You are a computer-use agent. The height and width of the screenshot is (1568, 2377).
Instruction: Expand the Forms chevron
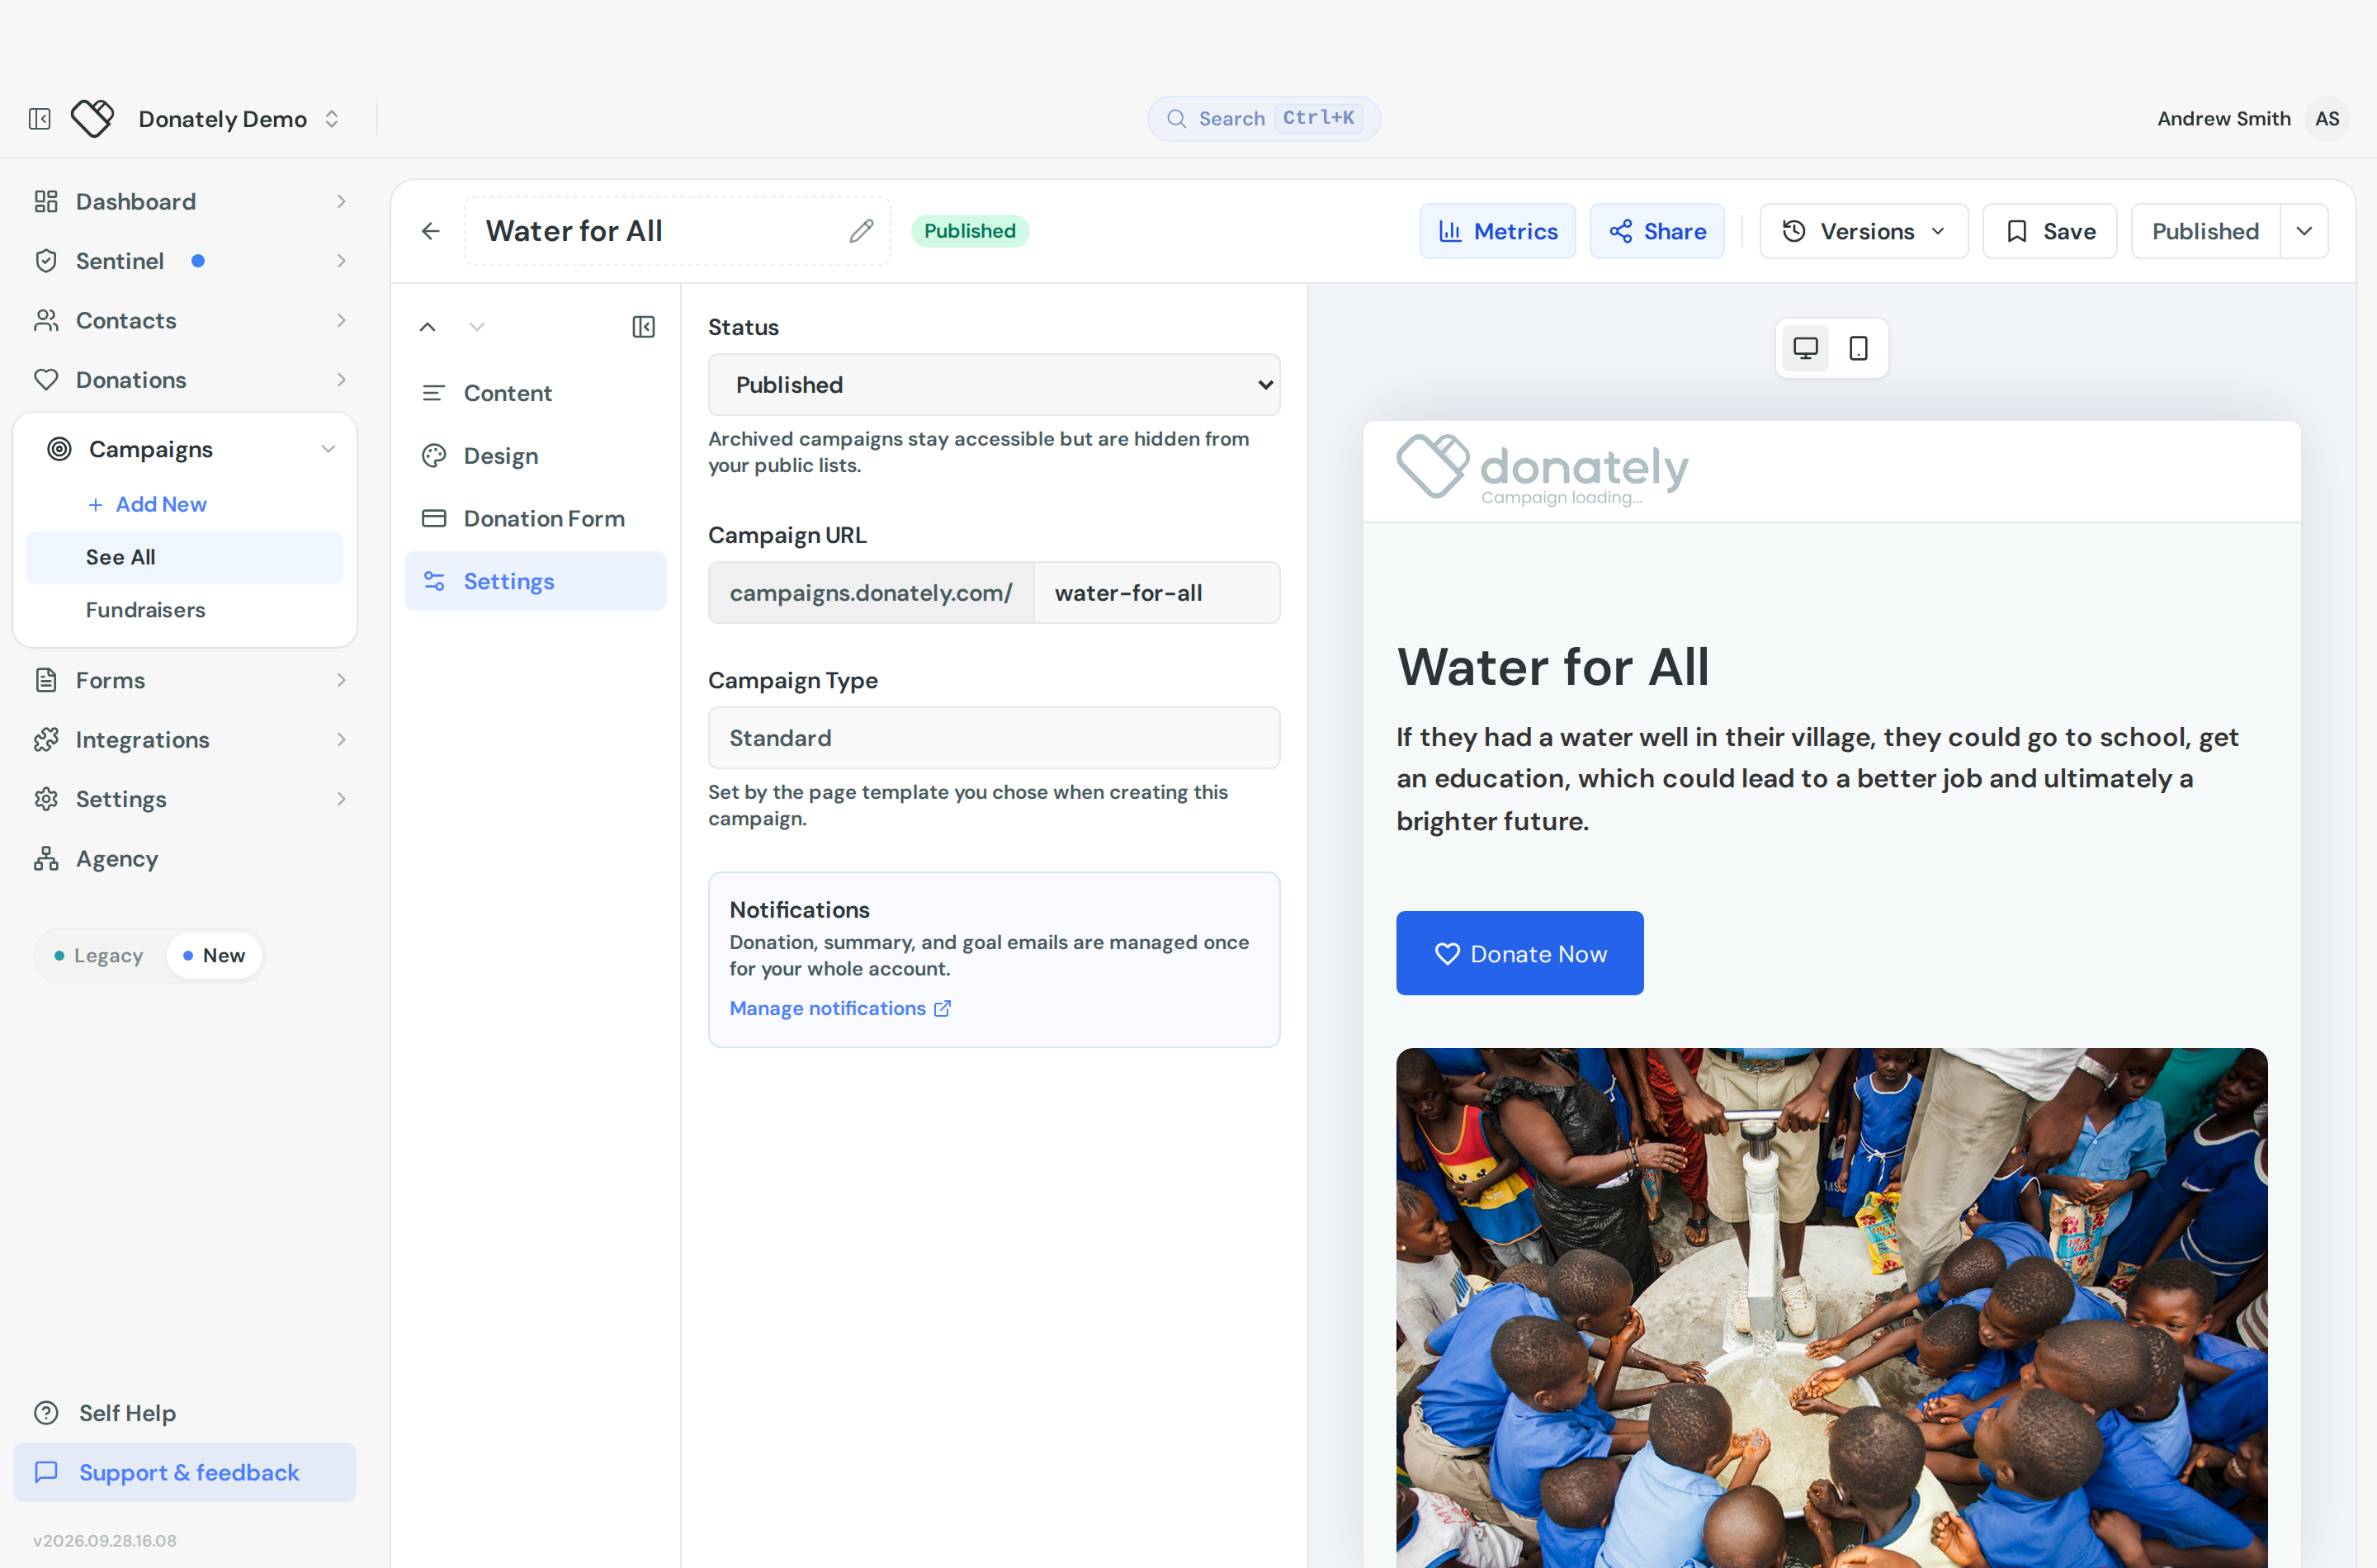pos(341,680)
